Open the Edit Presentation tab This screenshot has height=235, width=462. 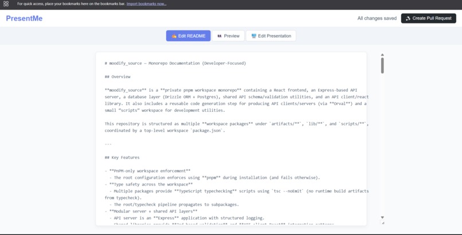tap(271, 36)
